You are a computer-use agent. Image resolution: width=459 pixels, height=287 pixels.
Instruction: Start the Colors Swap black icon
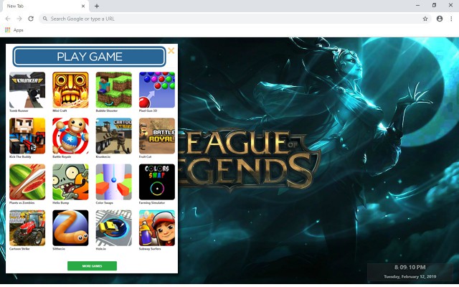coord(157,182)
